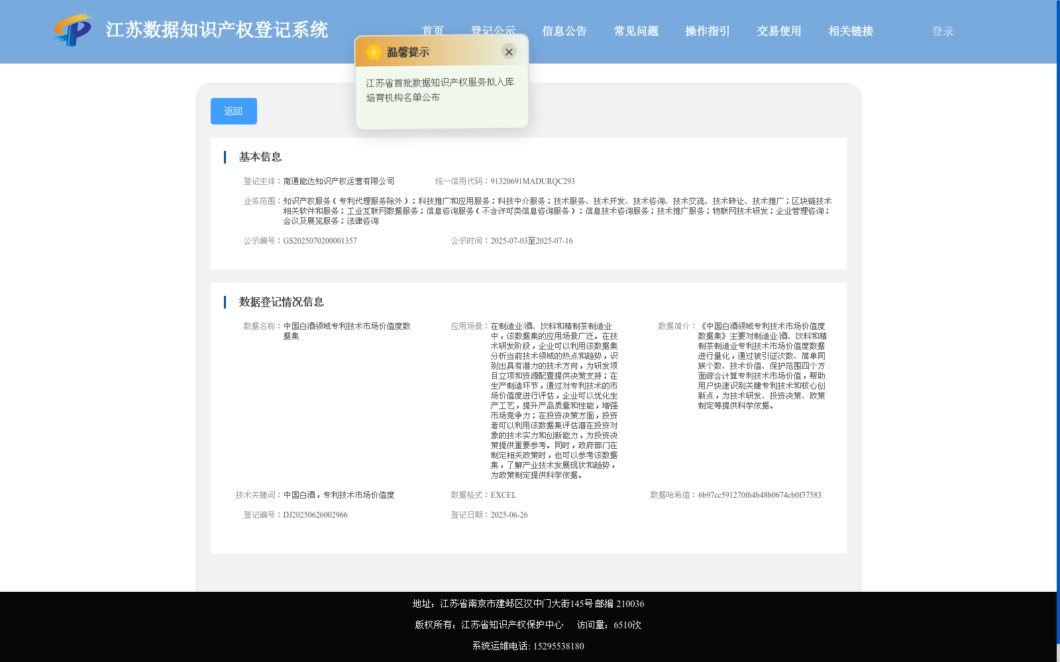Click the lightbulb icon in 温馨提示 popup
1060x662 pixels.
coord(374,52)
